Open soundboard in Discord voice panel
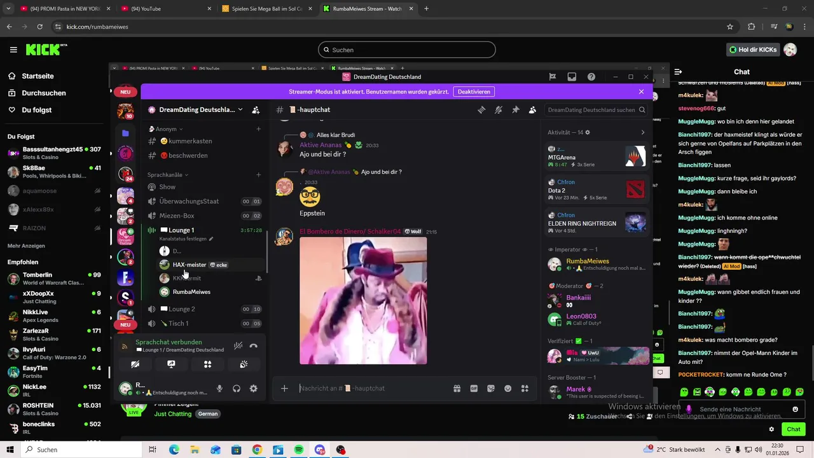This screenshot has height=458, width=814. (244, 364)
